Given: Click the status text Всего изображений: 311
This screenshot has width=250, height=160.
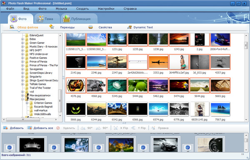Looking at the screenshot, I should tap(16, 155).
